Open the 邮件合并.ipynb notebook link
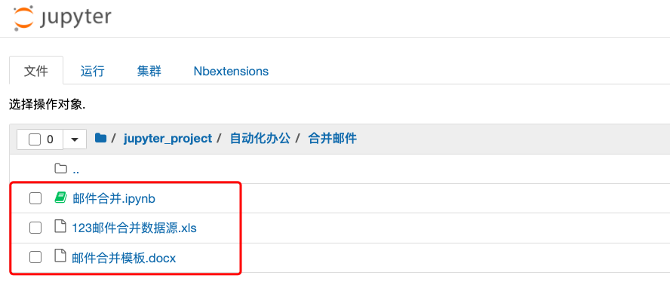Screen dimensions: 670x297 pos(114,199)
